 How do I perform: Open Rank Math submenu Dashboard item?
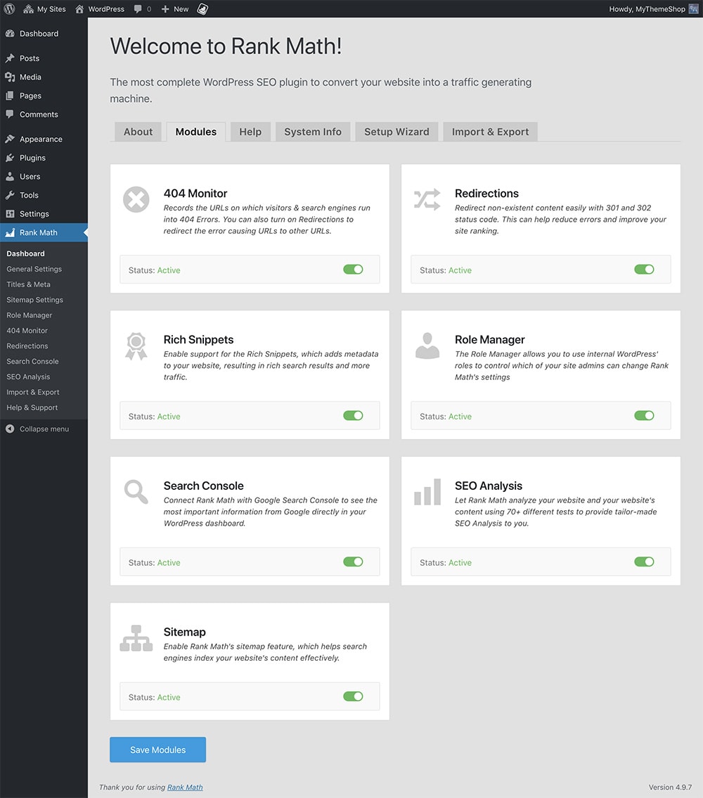pyautogui.click(x=25, y=253)
